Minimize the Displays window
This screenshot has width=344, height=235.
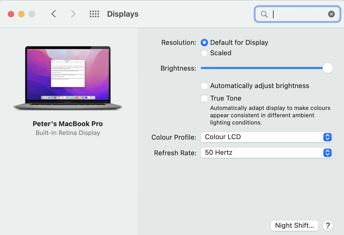(21, 14)
